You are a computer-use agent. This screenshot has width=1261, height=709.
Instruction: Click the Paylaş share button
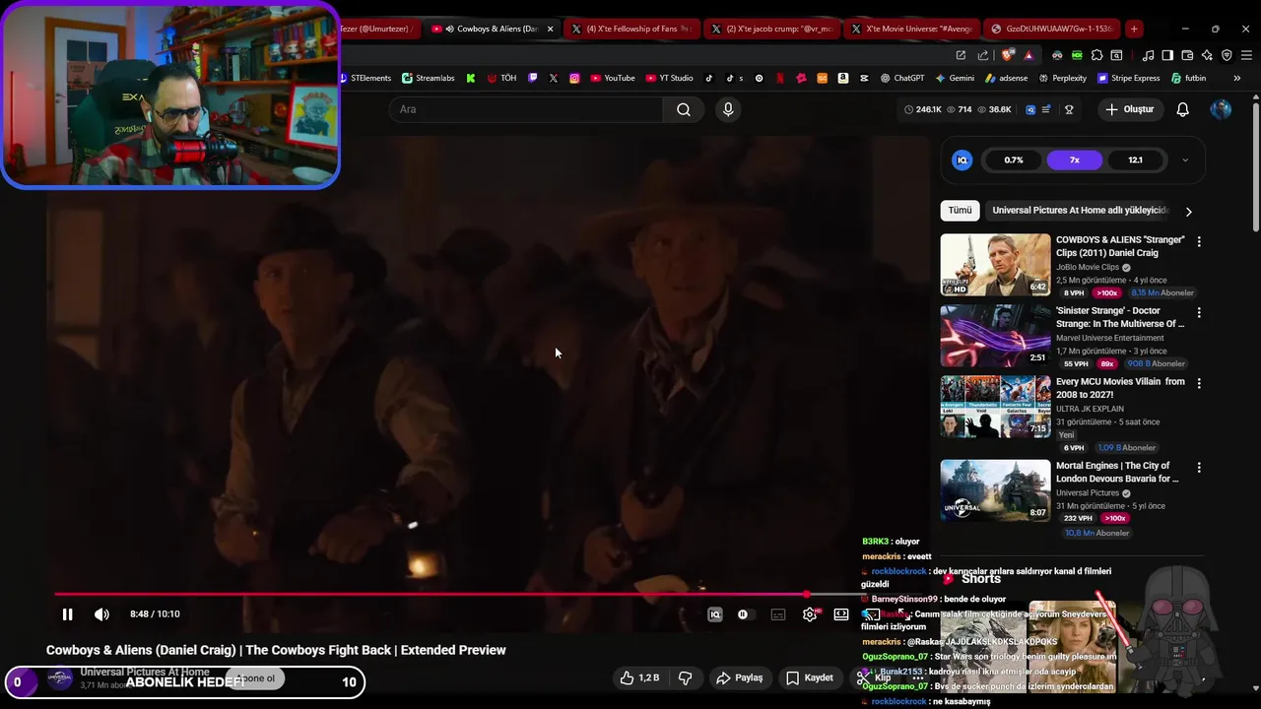tap(740, 677)
